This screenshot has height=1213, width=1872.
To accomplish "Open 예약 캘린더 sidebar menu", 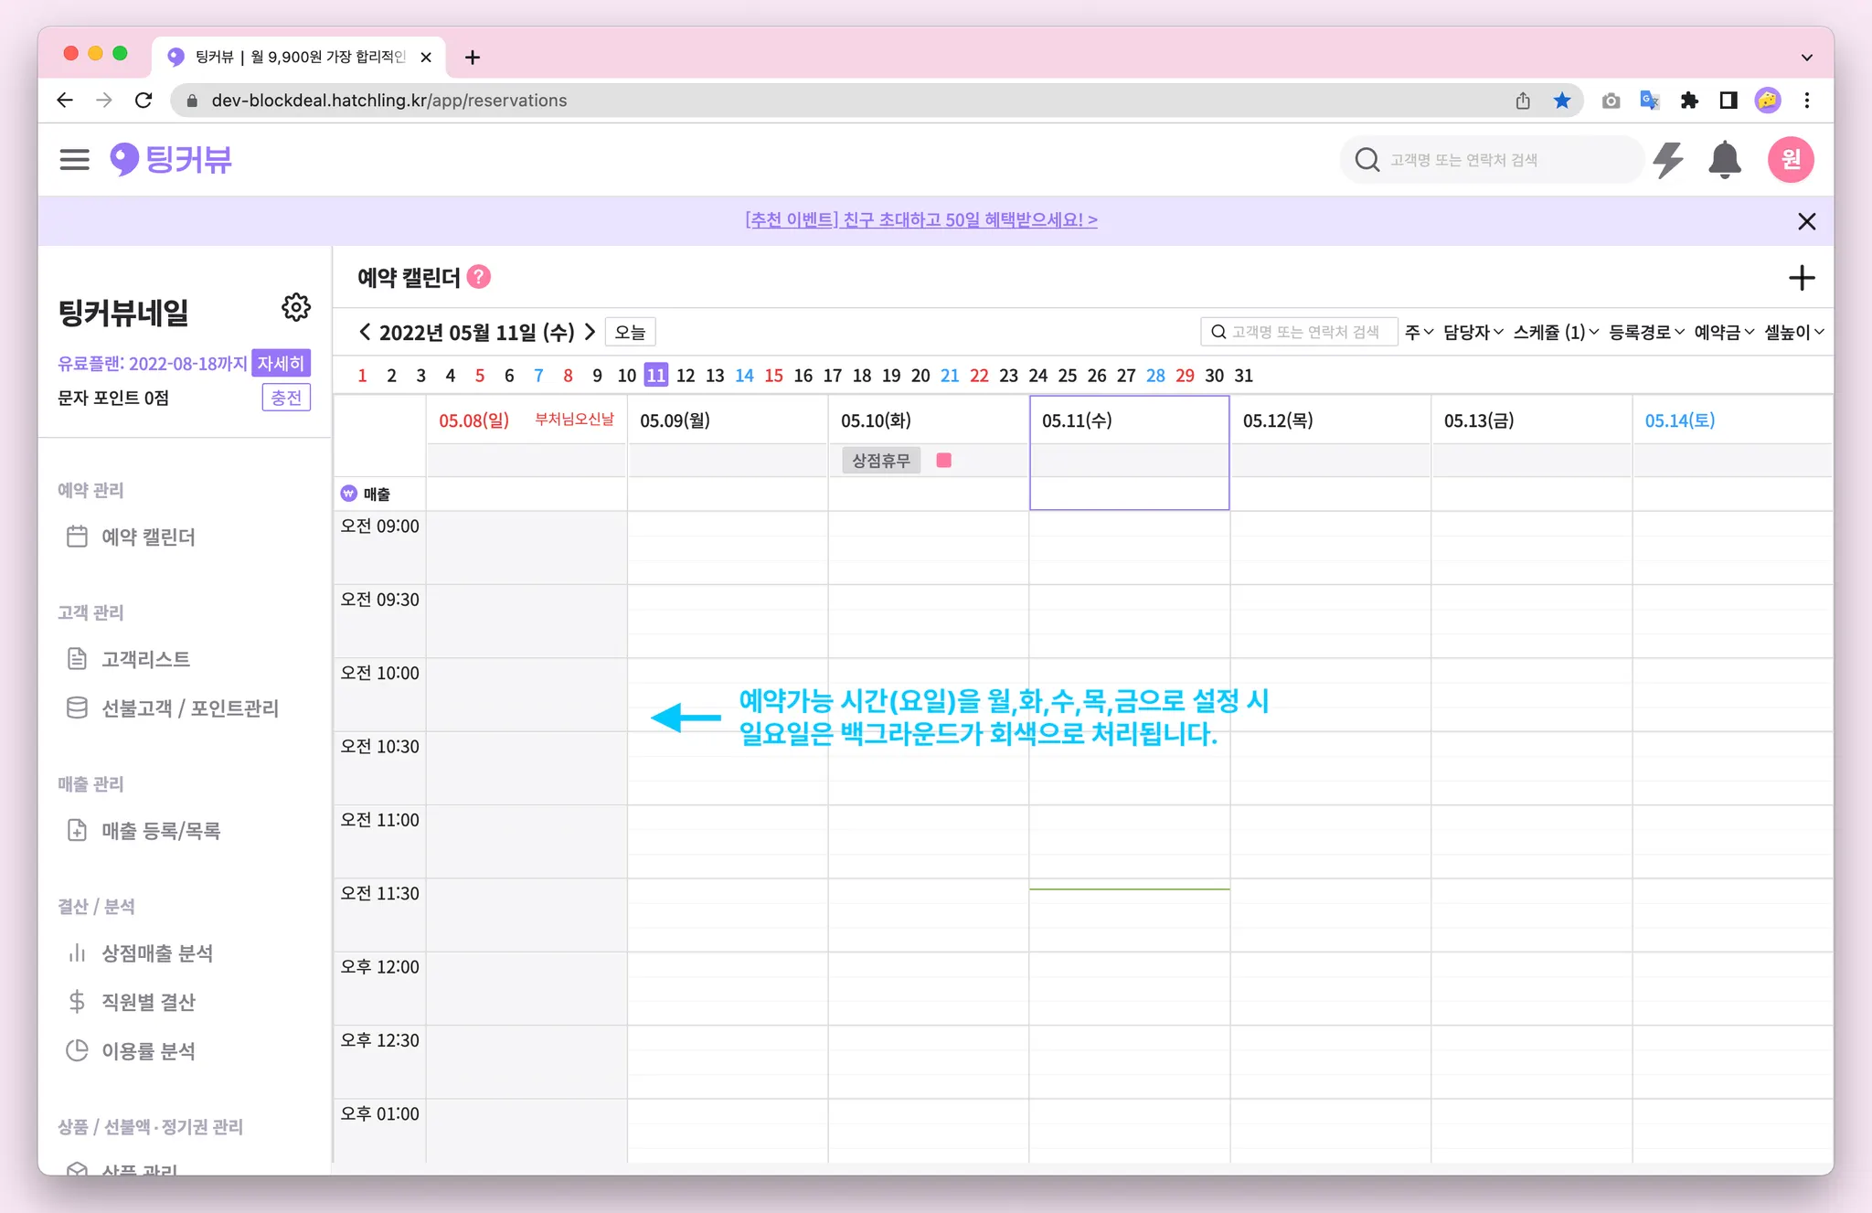I will tap(148, 537).
